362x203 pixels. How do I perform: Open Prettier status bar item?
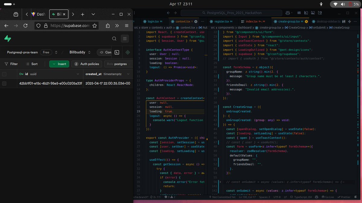pyautogui.click(x=344, y=197)
